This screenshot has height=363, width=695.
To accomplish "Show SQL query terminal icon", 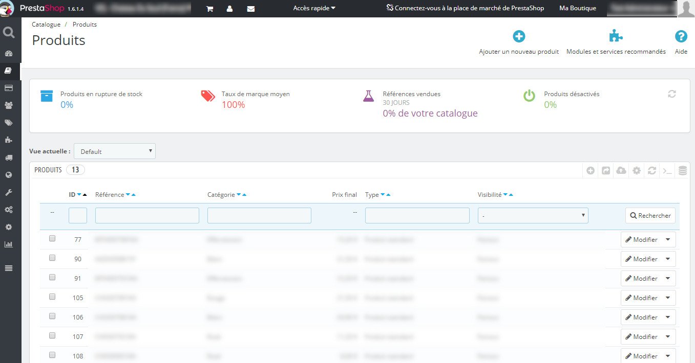I will pos(667,171).
